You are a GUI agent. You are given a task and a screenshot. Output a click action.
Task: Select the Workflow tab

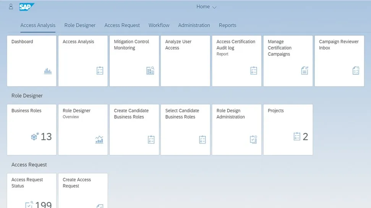159,25
